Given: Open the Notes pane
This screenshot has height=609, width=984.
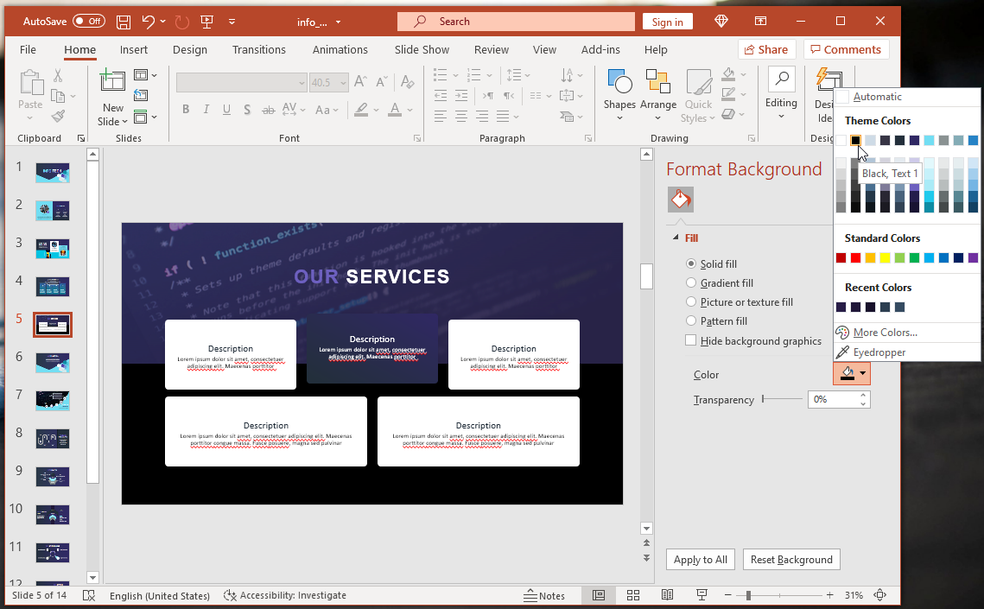Looking at the screenshot, I should (x=544, y=595).
